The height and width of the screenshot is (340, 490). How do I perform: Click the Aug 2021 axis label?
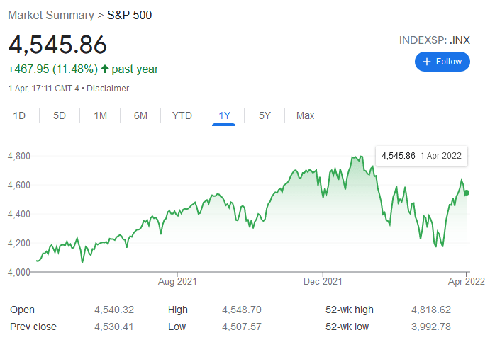(177, 281)
